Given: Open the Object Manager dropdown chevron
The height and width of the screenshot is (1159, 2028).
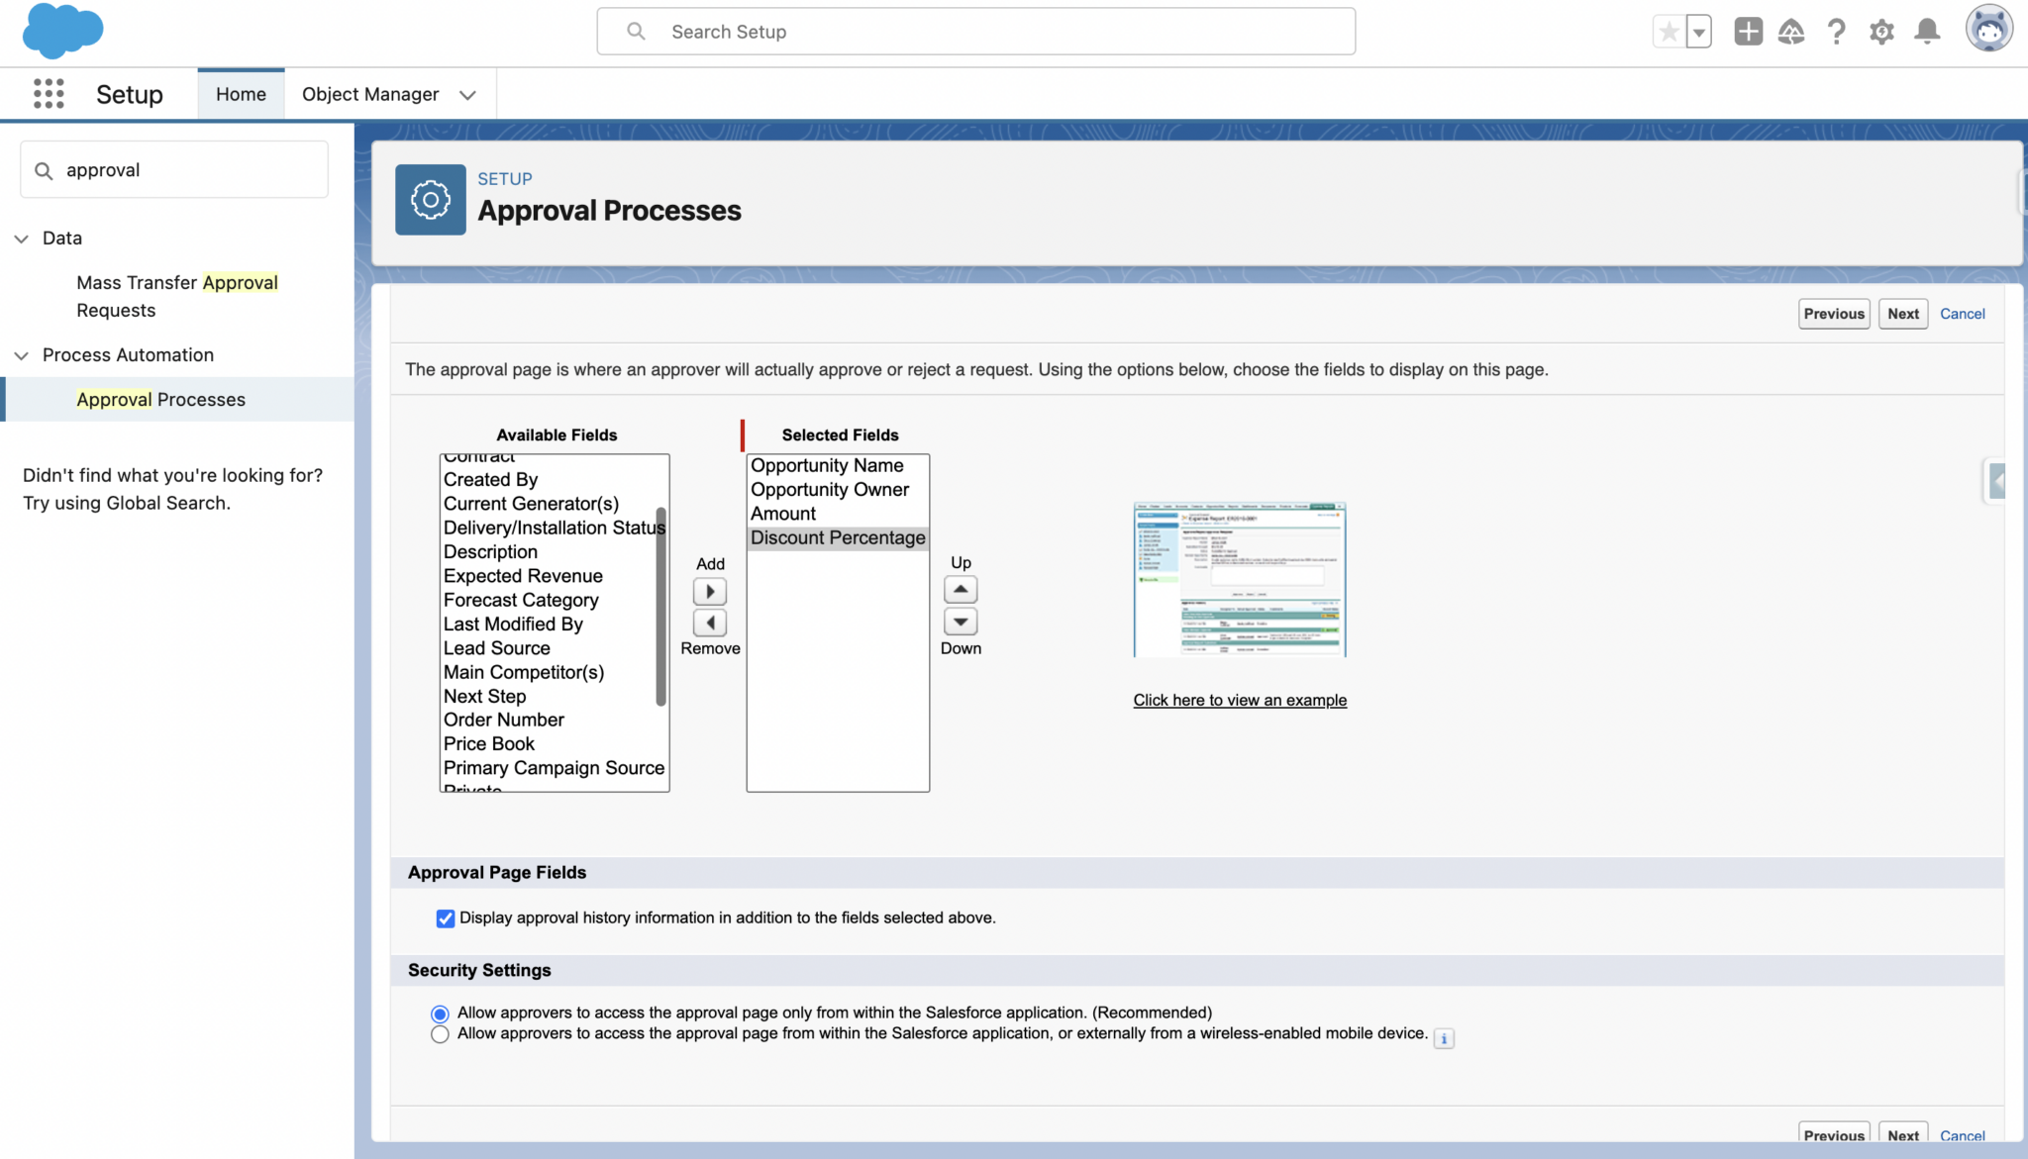Looking at the screenshot, I should coord(466,94).
